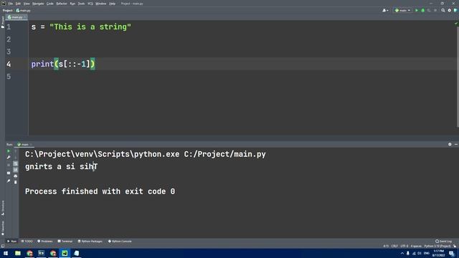The width and height of the screenshot is (459, 258).
Task: Click the teal icon at toolbar's far right
Action: click(455, 10)
